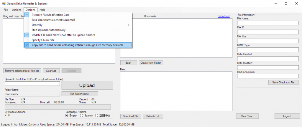Click the Folder Name field showing Documents
The height and width of the screenshot is (127, 302).
pos(32,94)
